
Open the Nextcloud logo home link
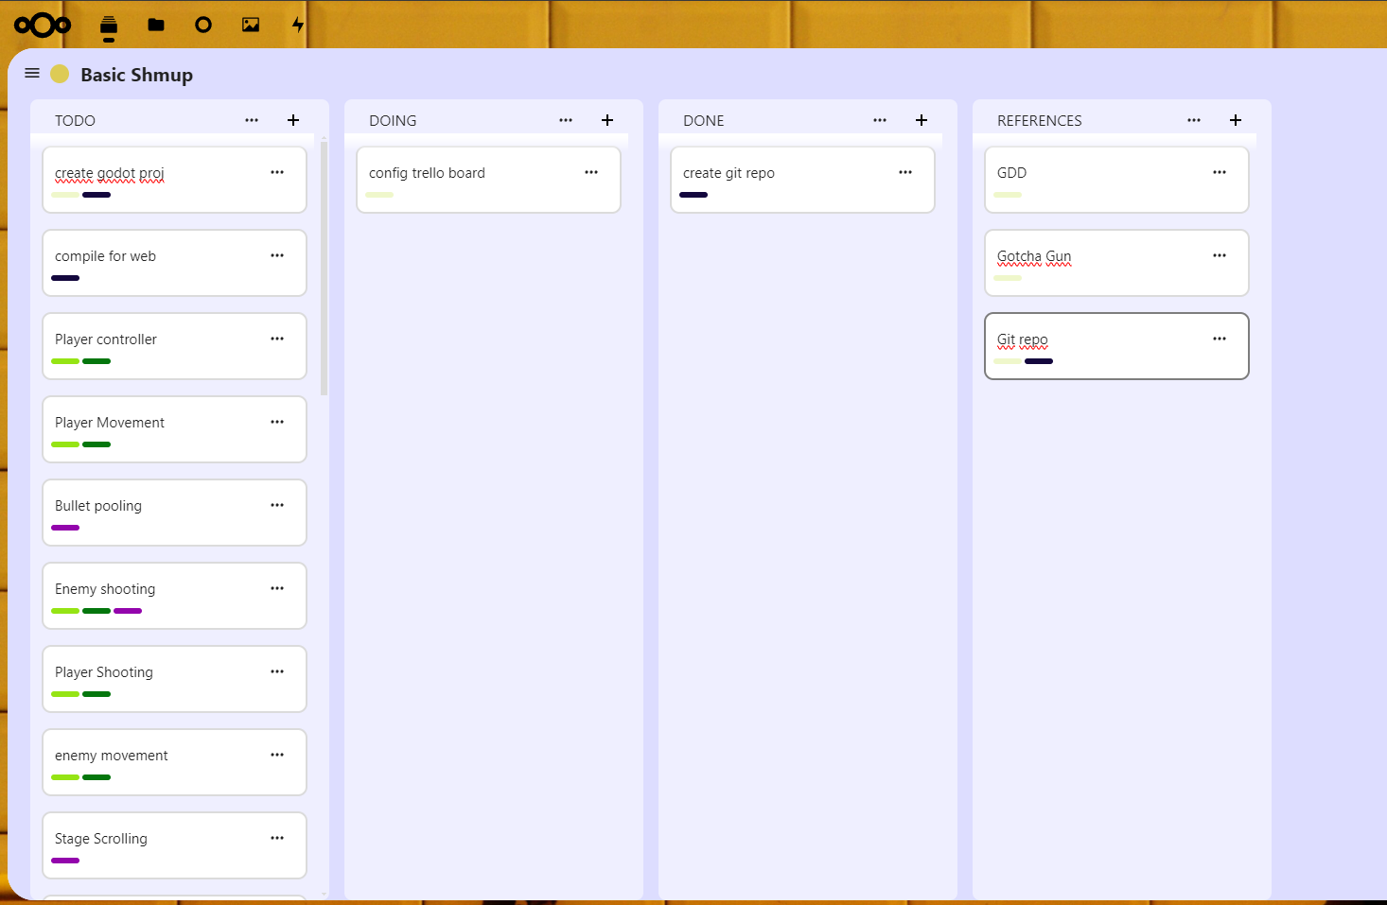pos(43,26)
